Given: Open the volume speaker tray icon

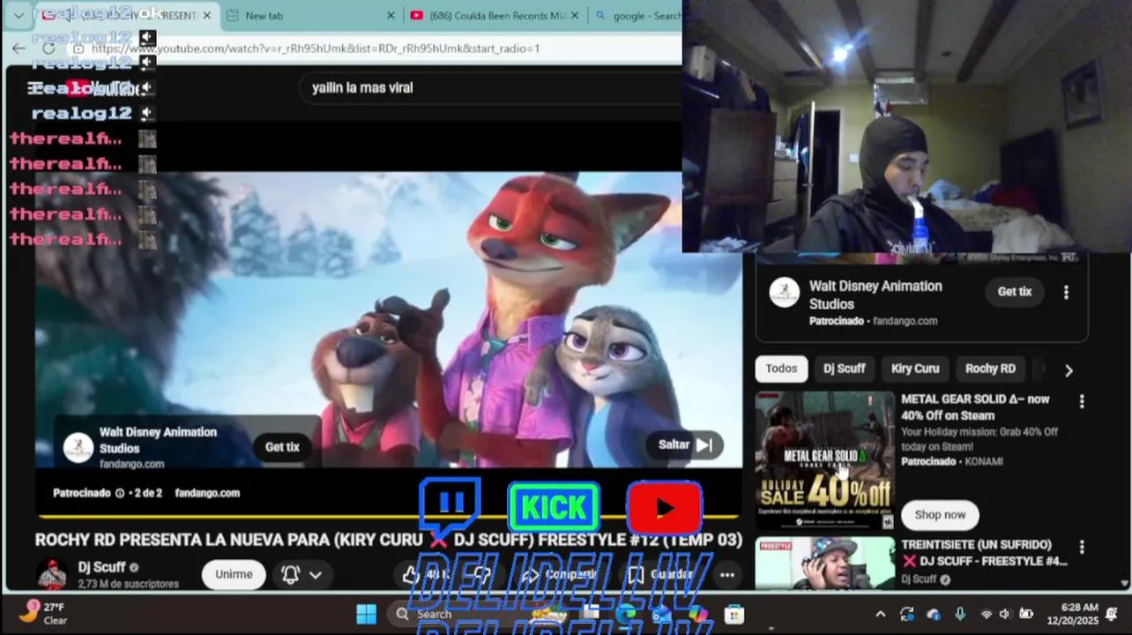Looking at the screenshot, I should tap(1005, 615).
